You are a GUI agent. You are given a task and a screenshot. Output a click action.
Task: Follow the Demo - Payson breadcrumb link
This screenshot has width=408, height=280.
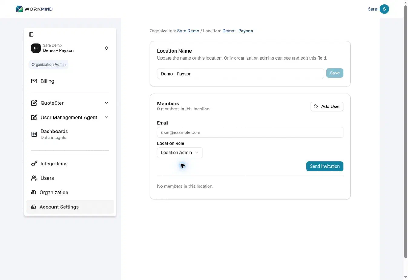click(x=238, y=31)
